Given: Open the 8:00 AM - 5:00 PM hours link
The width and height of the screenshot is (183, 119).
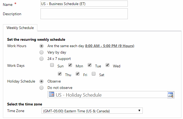Looking at the screenshot, I should click(109, 46).
